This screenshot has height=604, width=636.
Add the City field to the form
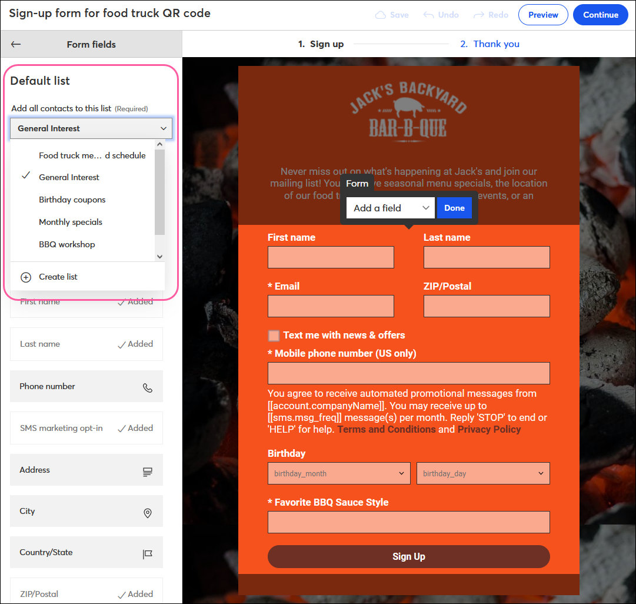(86, 511)
